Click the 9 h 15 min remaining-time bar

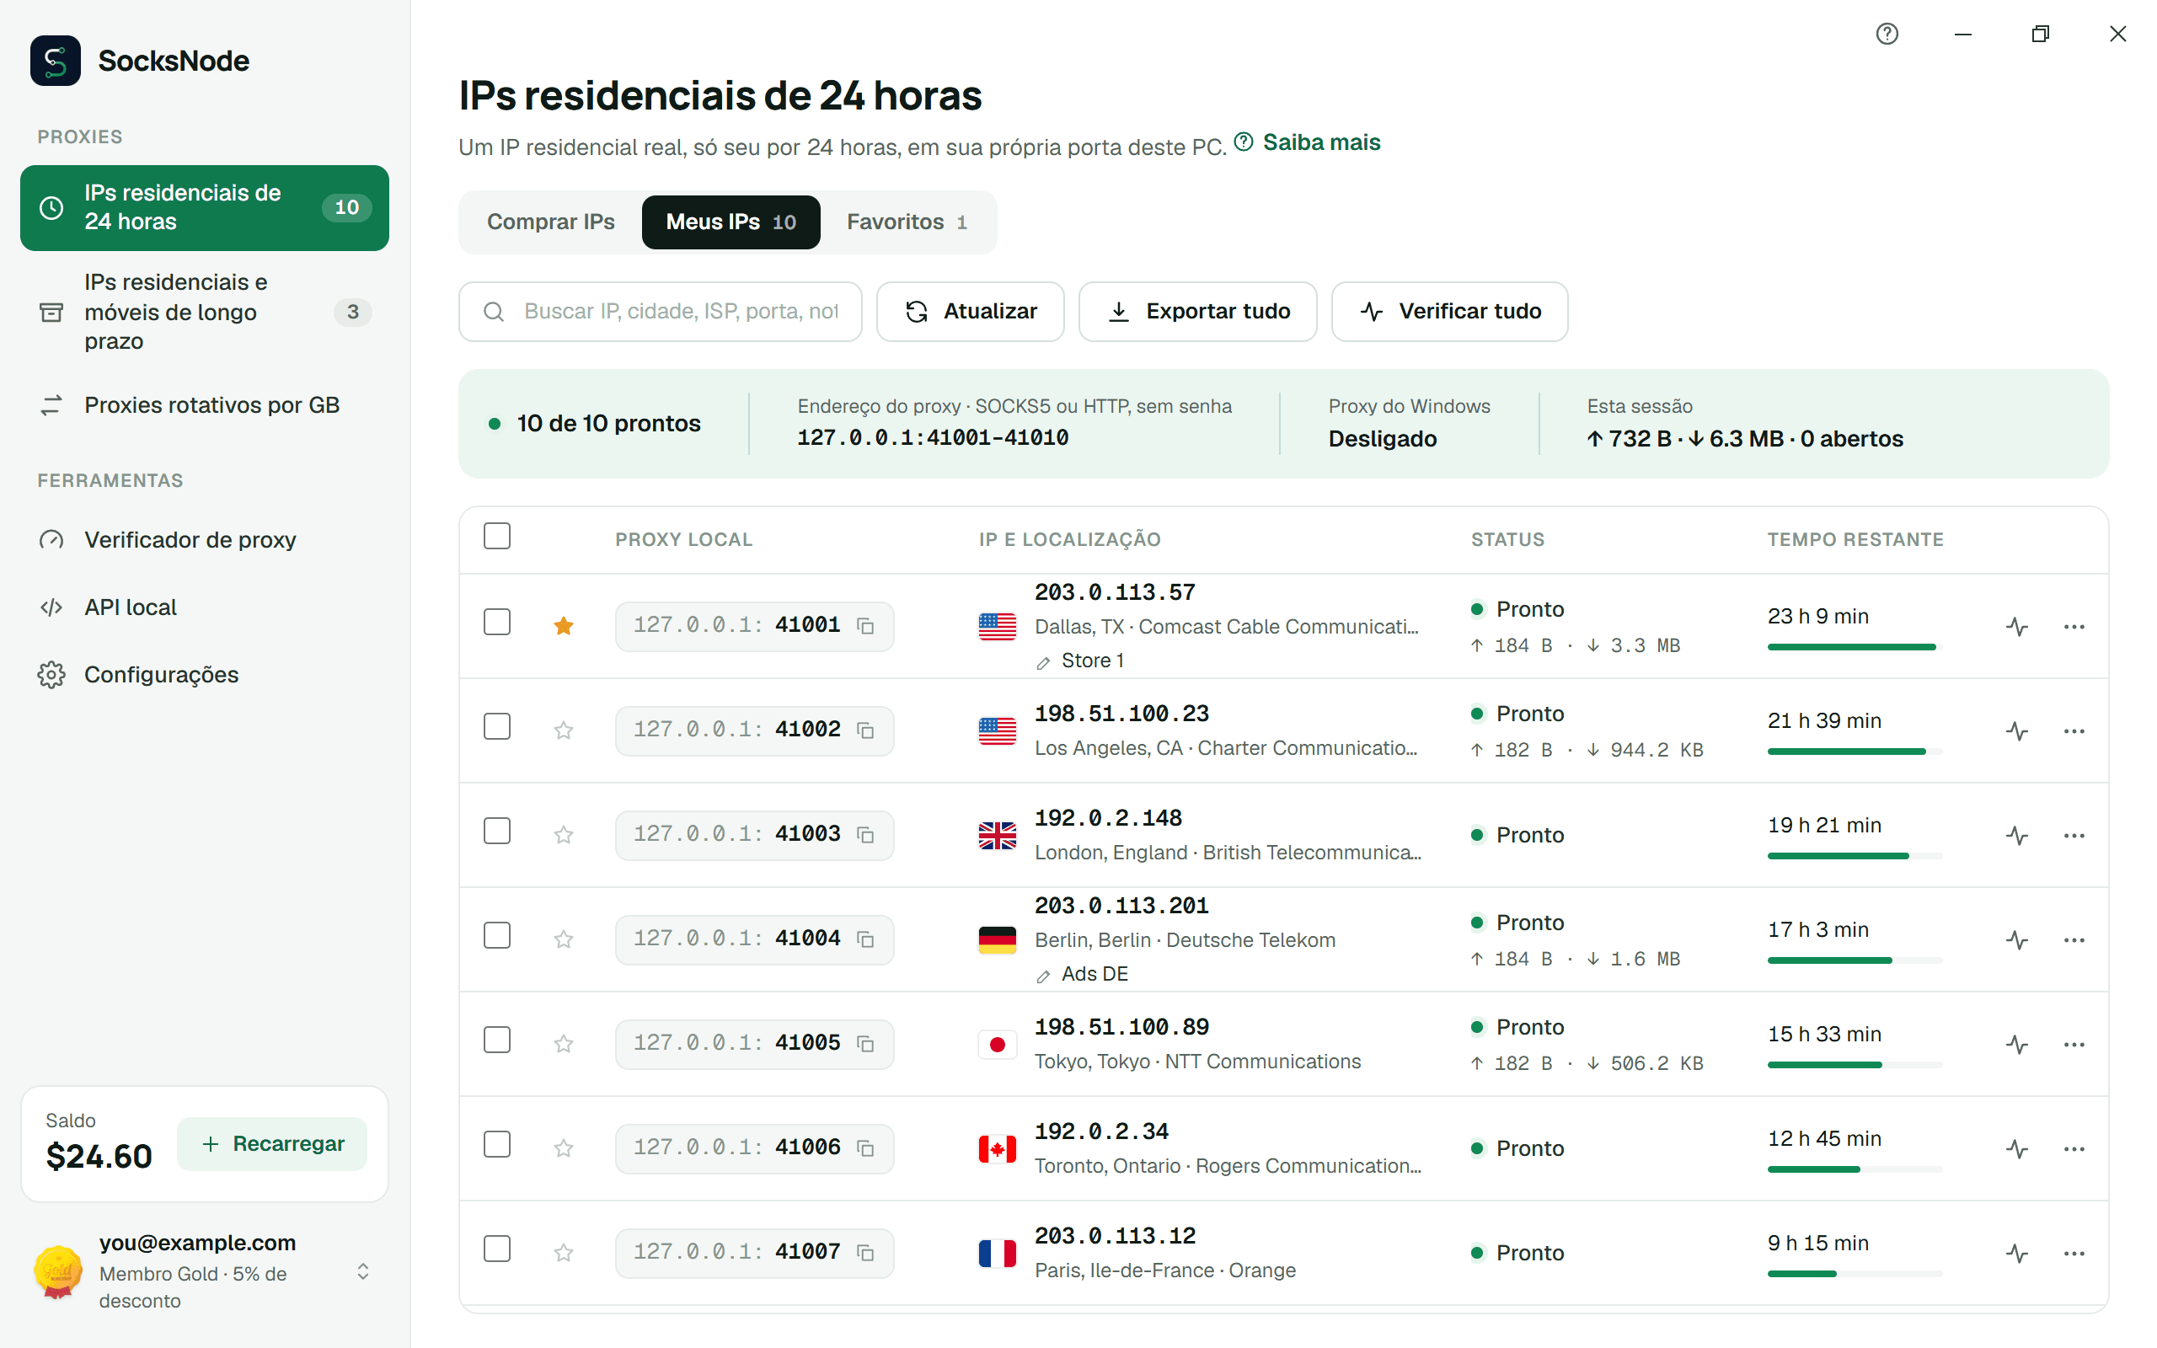1854,1274
